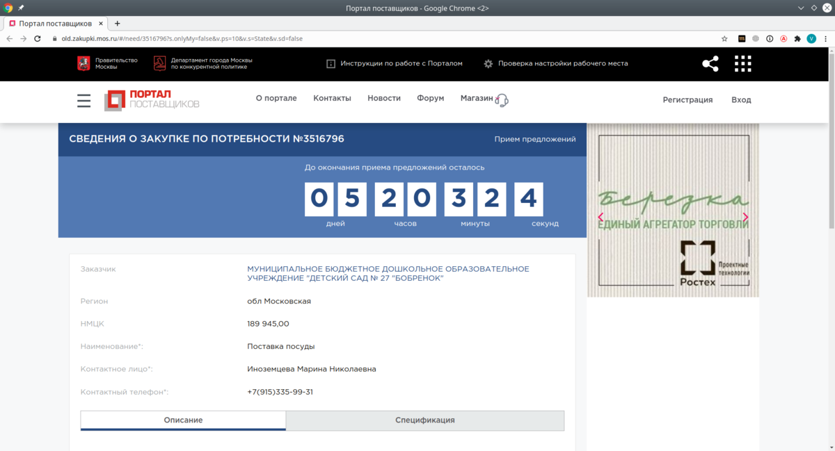Viewport: 835px width, 451px height.
Task: Show the previous banner with left arrow
Action: click(601, 217)
